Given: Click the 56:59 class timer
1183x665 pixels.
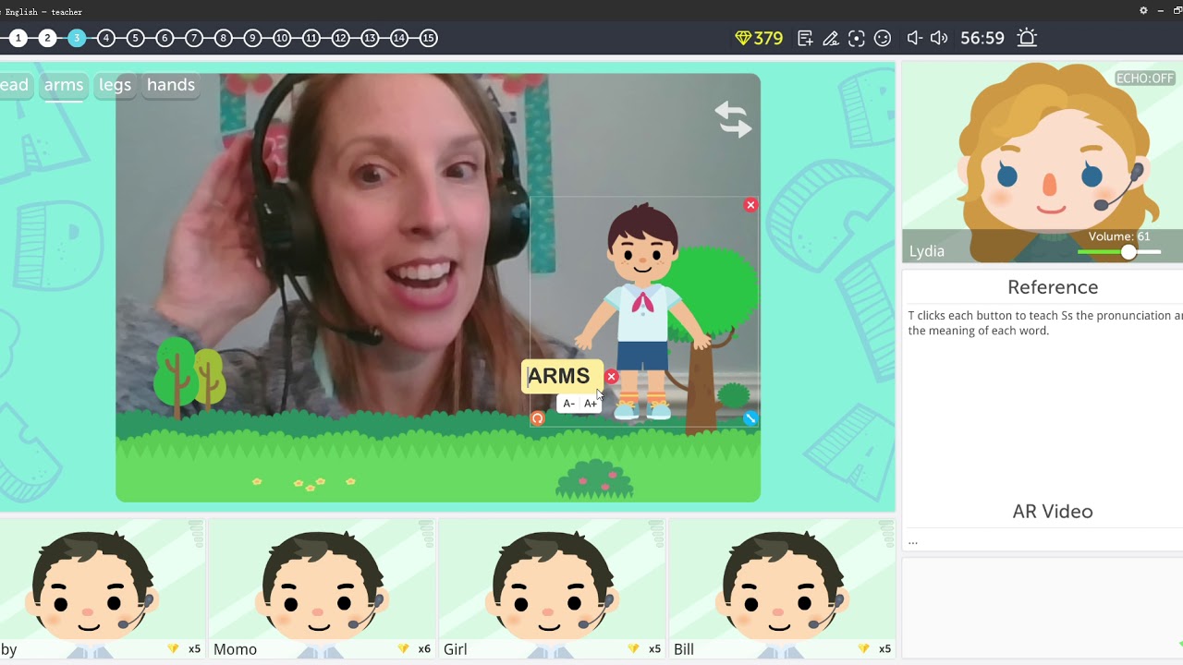Looking at the screenshot, I should [982, 38].
